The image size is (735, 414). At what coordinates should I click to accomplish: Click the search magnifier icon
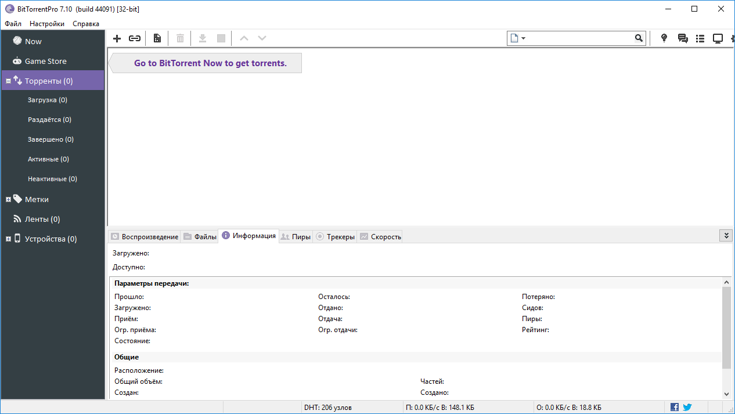click(x=639, y=38)
